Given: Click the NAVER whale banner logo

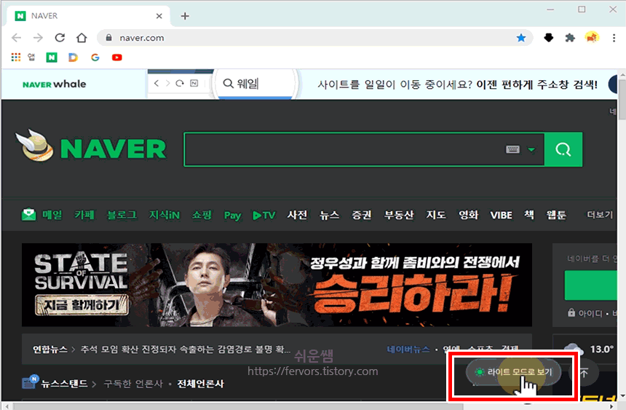Looking at the screenshot, I should [x=55, y=84].
